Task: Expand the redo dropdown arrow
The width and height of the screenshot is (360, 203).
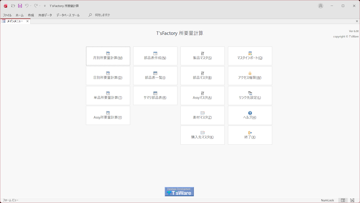Action: click(x=40, y=6)
